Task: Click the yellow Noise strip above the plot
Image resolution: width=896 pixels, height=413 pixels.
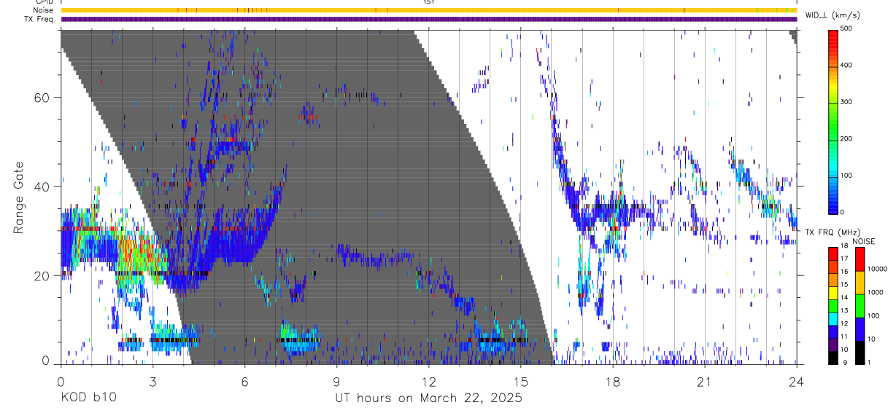Action: click(429, 10)
